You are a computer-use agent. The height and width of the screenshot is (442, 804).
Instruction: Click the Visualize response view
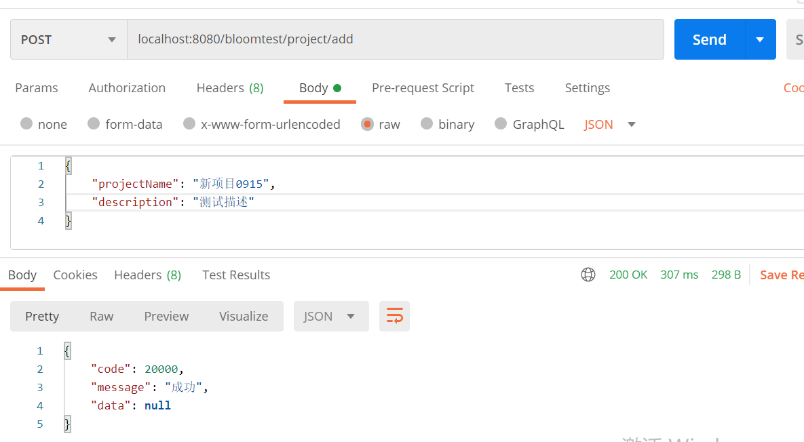[244, 316]
